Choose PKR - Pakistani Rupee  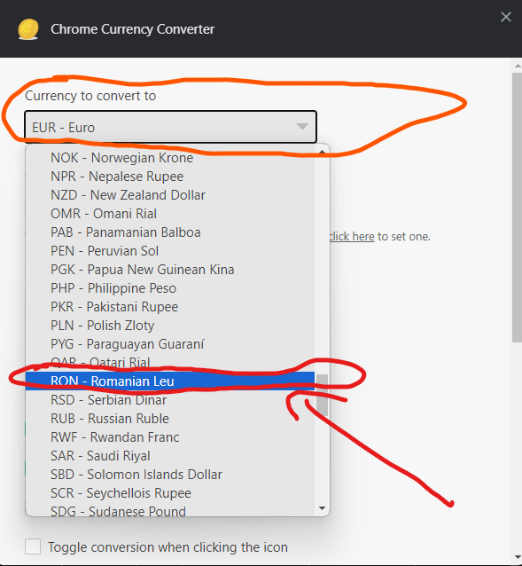click(x=170, y=307)
